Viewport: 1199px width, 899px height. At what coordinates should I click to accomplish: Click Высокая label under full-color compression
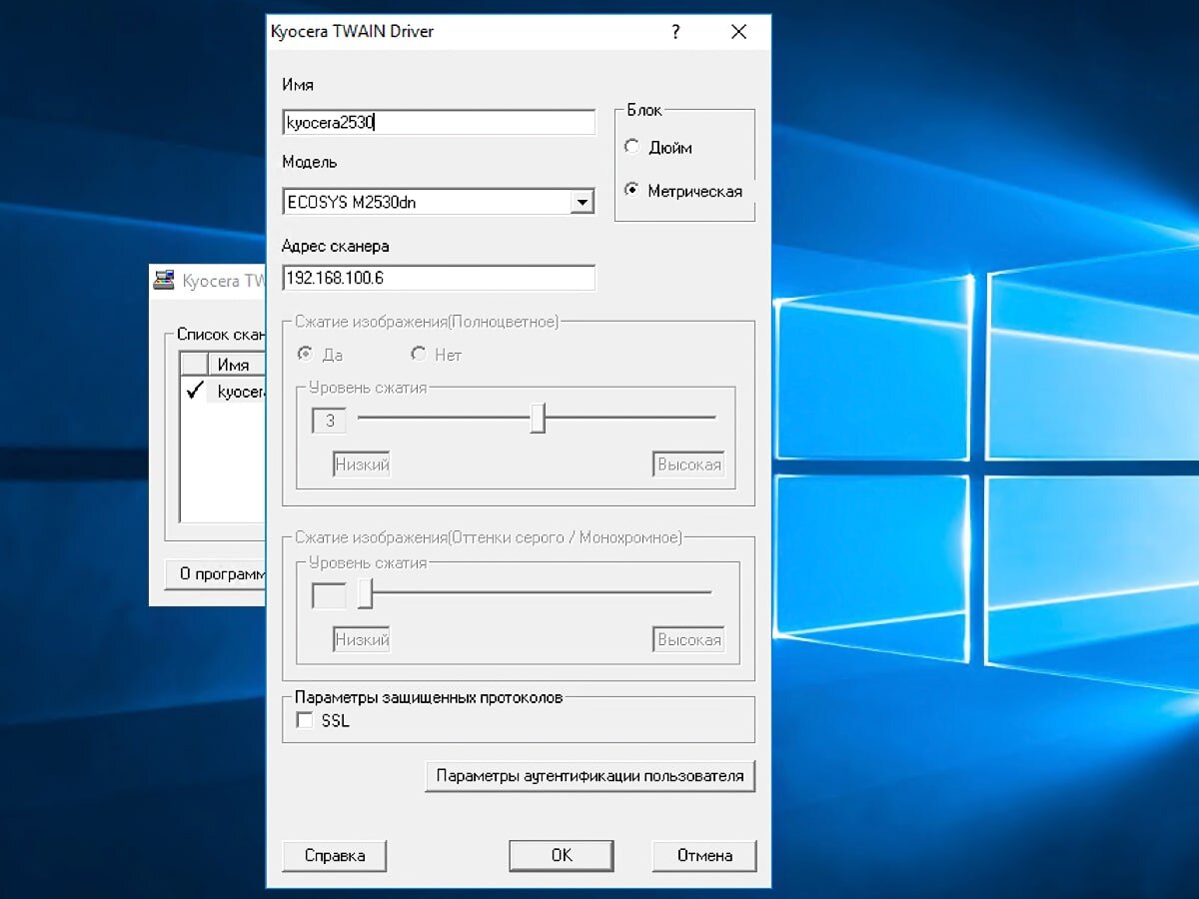coord(689,464)
